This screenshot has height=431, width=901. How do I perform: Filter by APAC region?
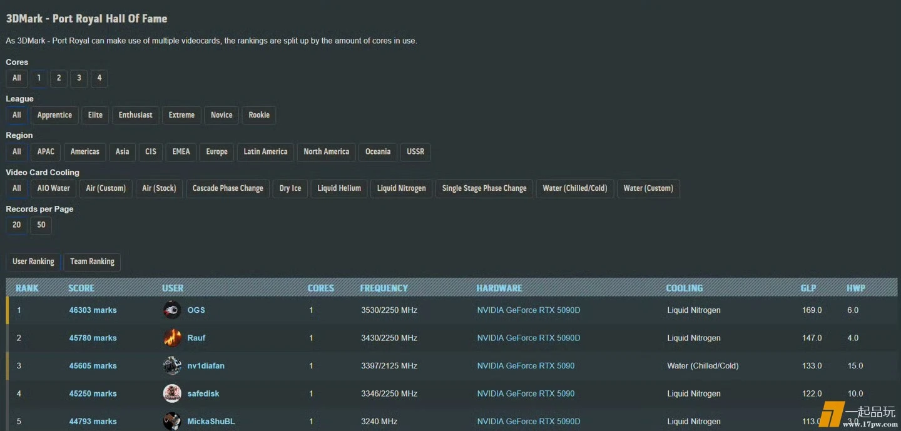[x=46, y=151]
